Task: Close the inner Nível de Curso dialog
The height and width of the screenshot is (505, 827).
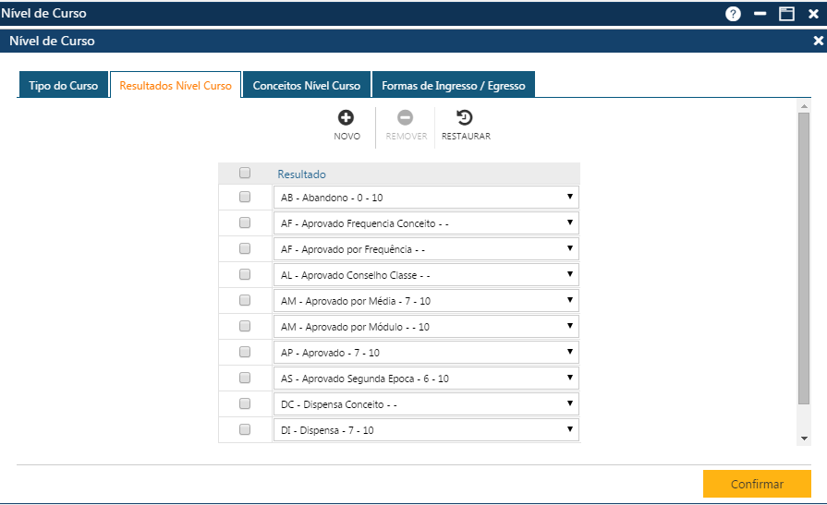Action: pyautogui.click(x=818, y=42)
